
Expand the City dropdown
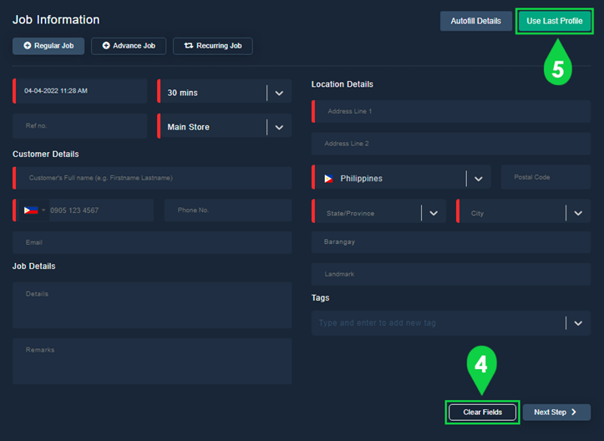578,213
